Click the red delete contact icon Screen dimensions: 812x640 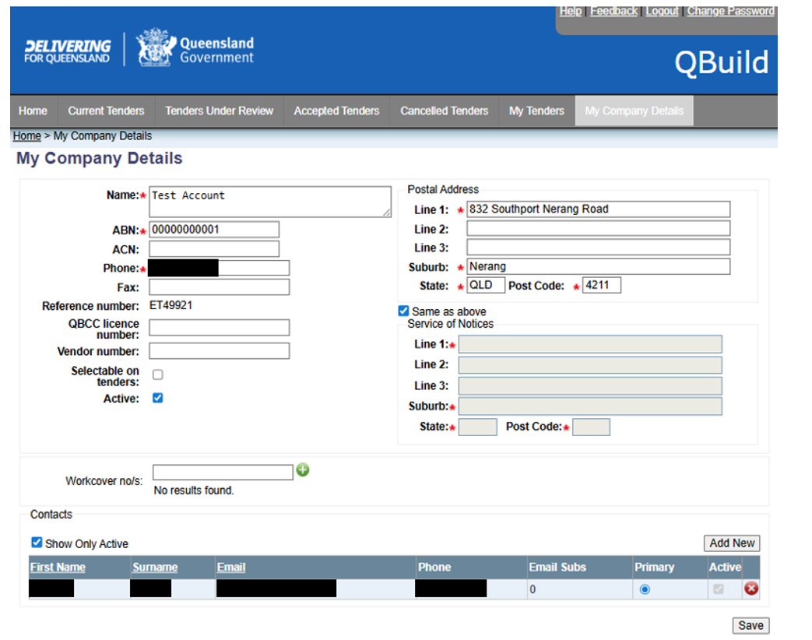click(x=751, y=589)
